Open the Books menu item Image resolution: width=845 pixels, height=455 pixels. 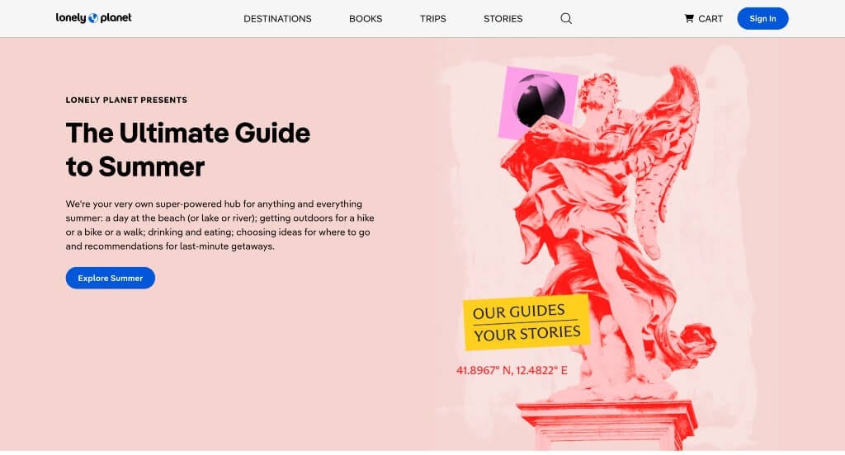pos(366,18)
